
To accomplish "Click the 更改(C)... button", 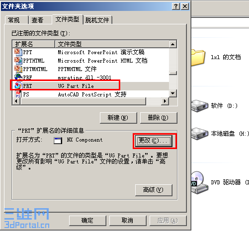I will [x=154, y=141].
